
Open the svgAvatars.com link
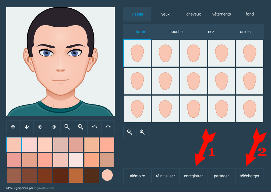pyautogui.click(x=44, y=188)
